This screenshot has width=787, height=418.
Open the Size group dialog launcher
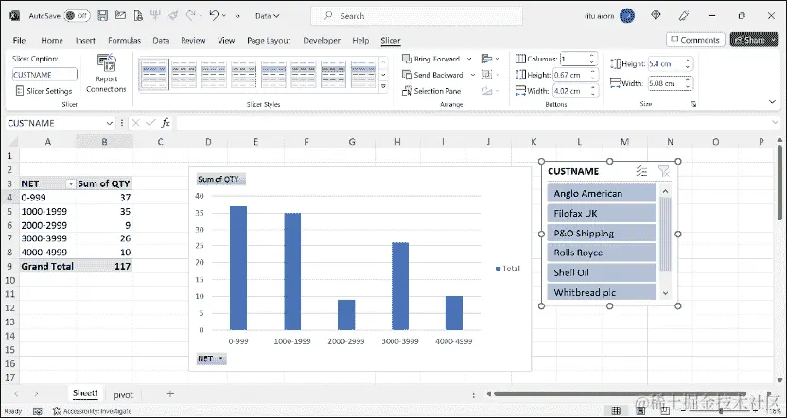[x=693, y=104]
